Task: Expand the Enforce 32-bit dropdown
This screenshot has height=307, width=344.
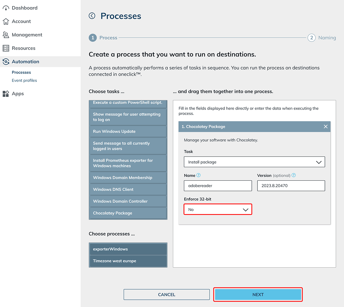Action: pos(218,210)
